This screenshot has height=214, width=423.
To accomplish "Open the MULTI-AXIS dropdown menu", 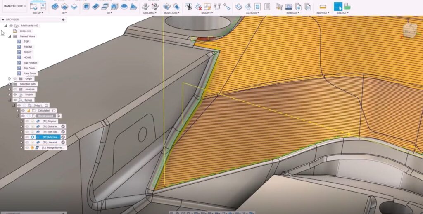I will click(x=171, y=13).
